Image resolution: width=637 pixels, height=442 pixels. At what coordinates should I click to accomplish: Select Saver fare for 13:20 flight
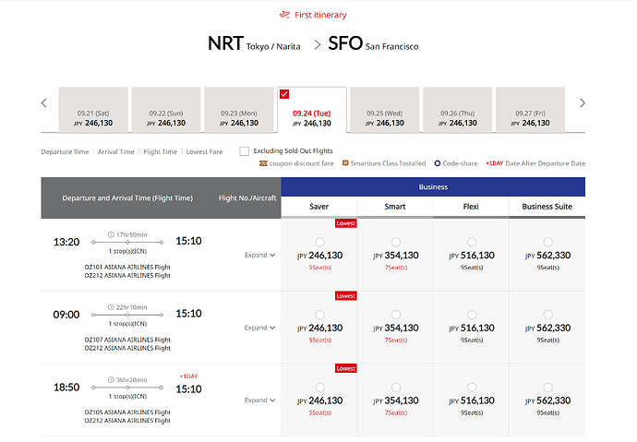[319, 242]
